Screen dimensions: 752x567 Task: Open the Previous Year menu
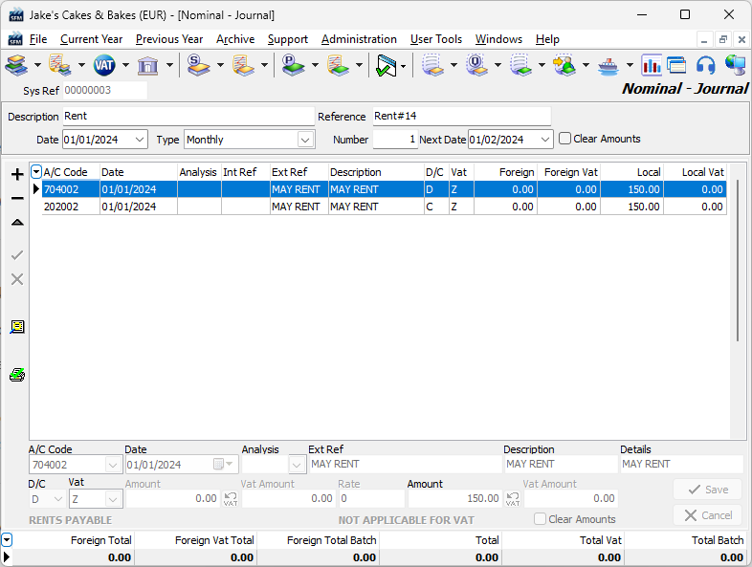click(x=169, y=39)
